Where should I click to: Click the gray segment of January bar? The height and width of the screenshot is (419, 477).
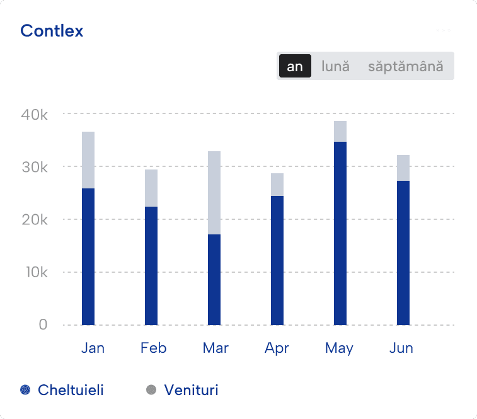coord(88,160)
